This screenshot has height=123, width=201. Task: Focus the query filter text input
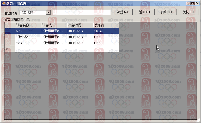pos(82,12)
